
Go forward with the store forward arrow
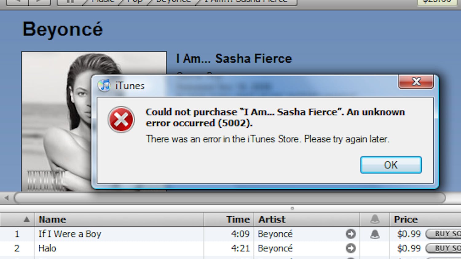pos(39,2)
